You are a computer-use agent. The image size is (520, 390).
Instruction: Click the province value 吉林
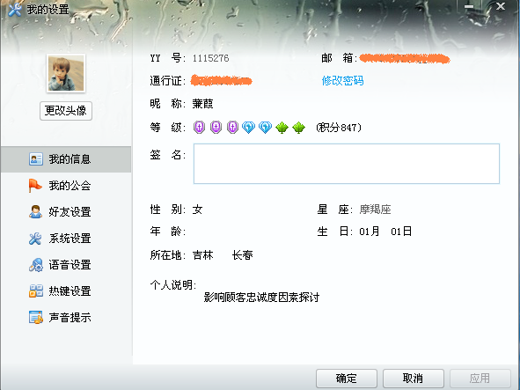pyautogui.click(x=203, y=255)
